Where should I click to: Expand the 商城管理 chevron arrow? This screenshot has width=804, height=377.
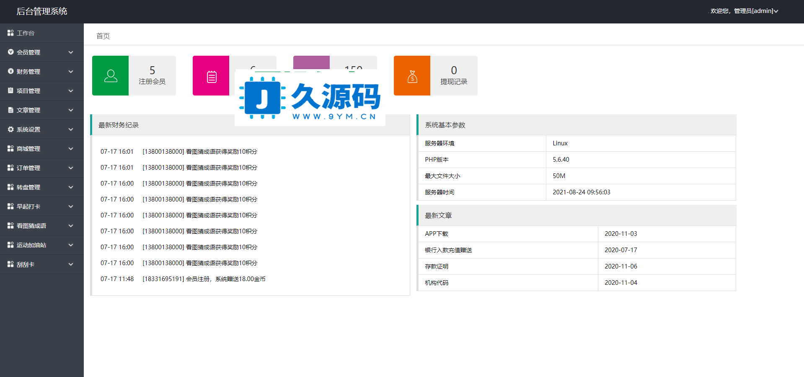pos(71,149)
